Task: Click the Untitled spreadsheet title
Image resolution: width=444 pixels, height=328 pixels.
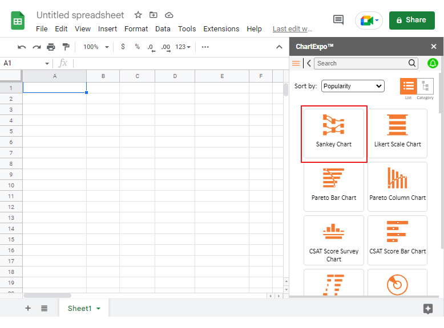Action: point(80,15)
